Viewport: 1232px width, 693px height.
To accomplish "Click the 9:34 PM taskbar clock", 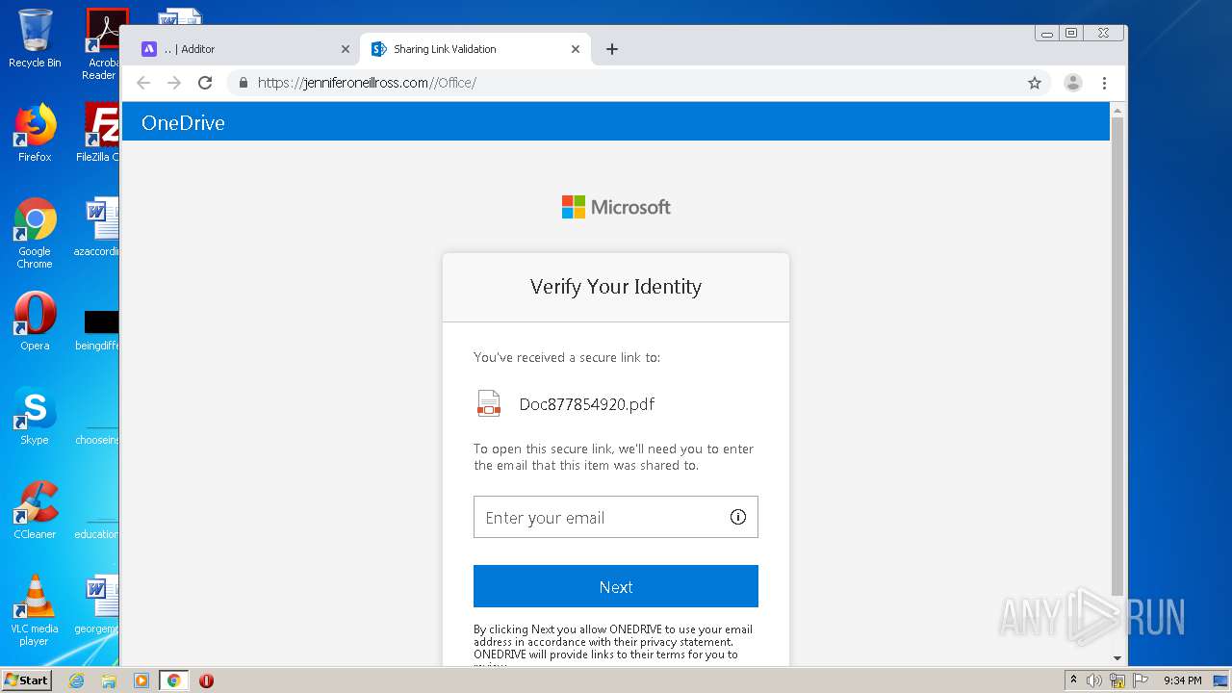I will [x=1182, y=680].
